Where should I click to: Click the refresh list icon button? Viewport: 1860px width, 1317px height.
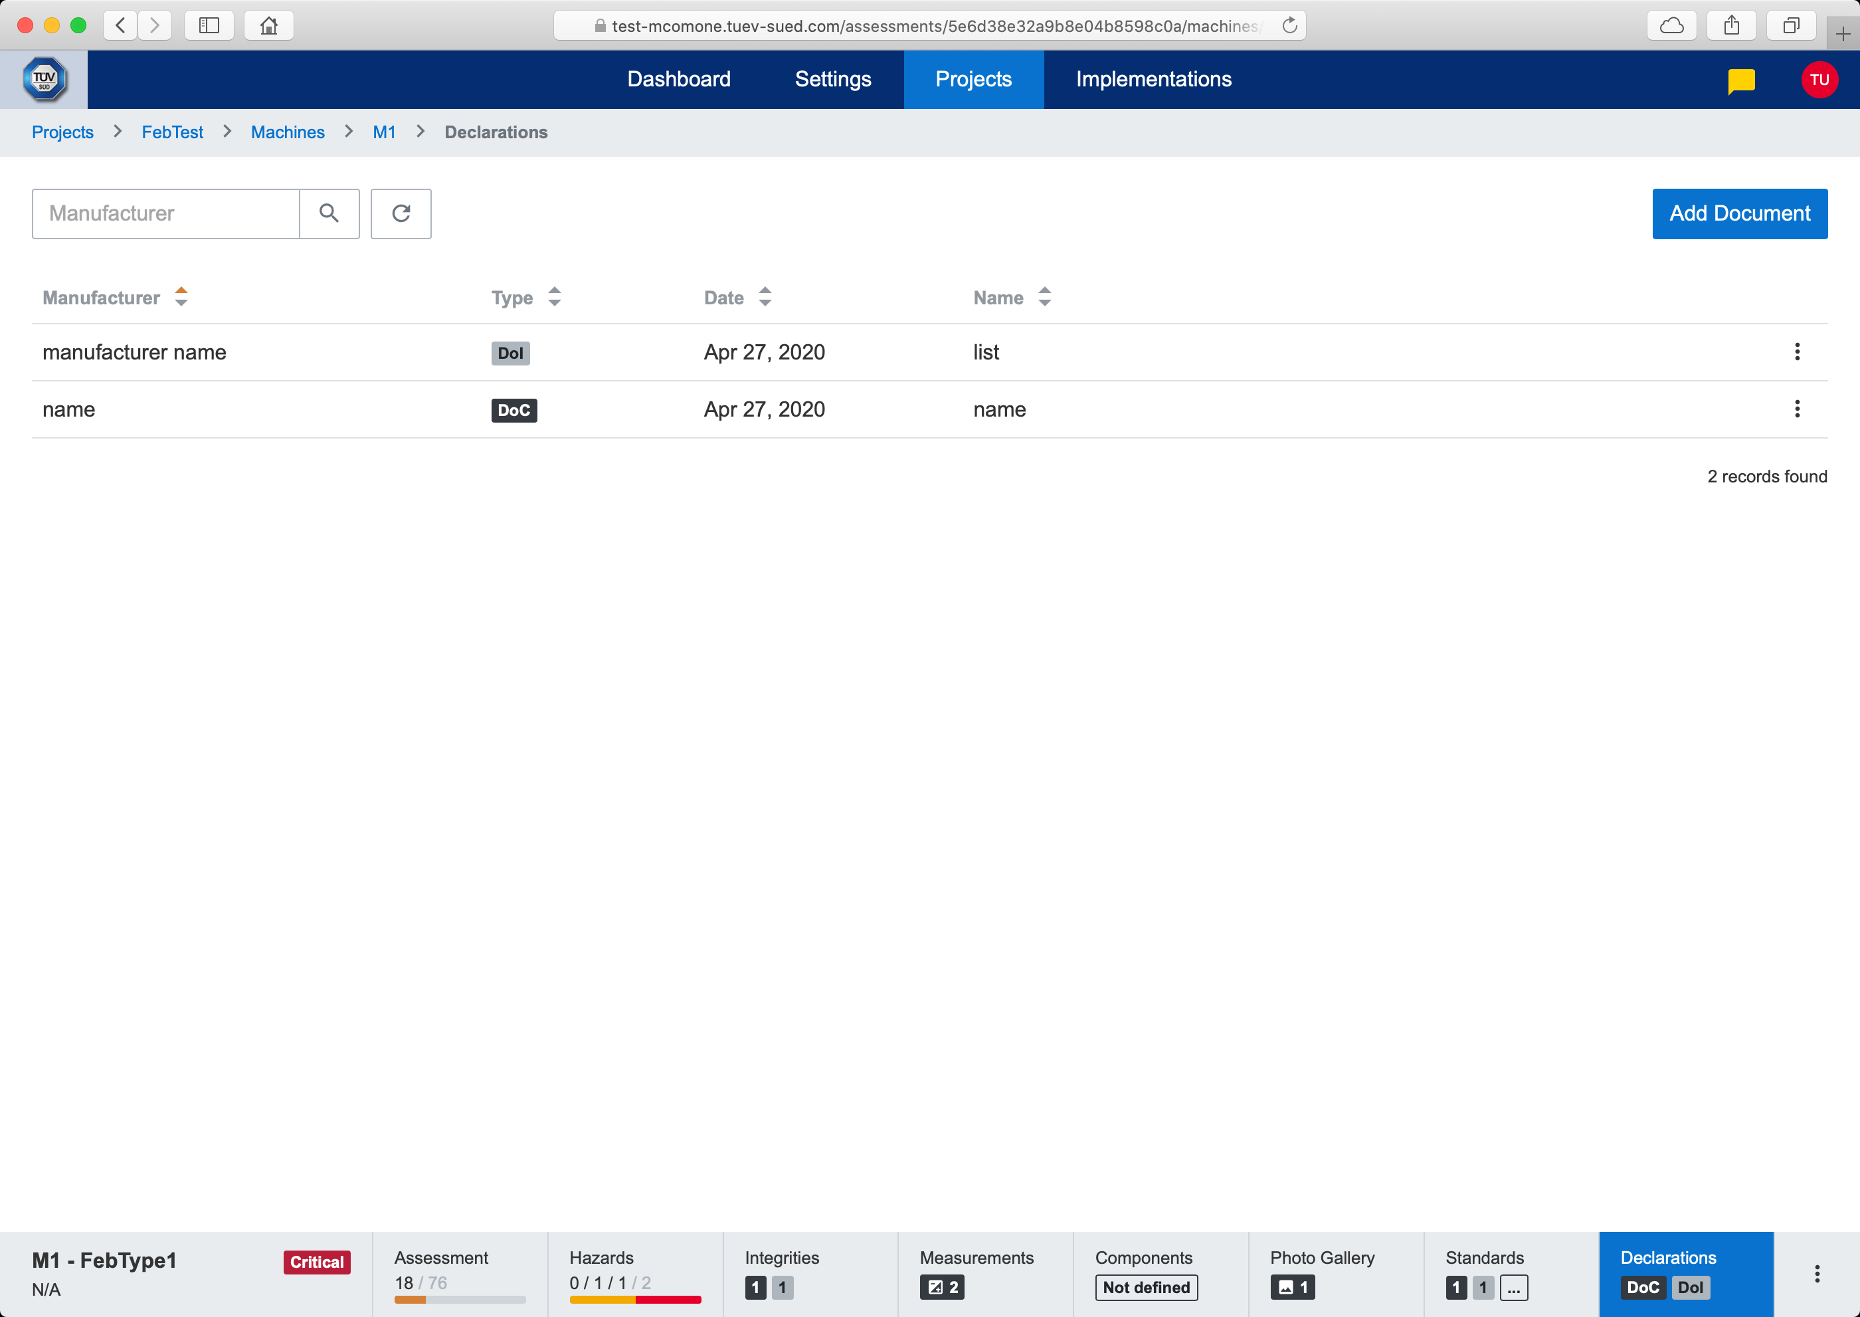pyautogui.click(x=401, y=213)
